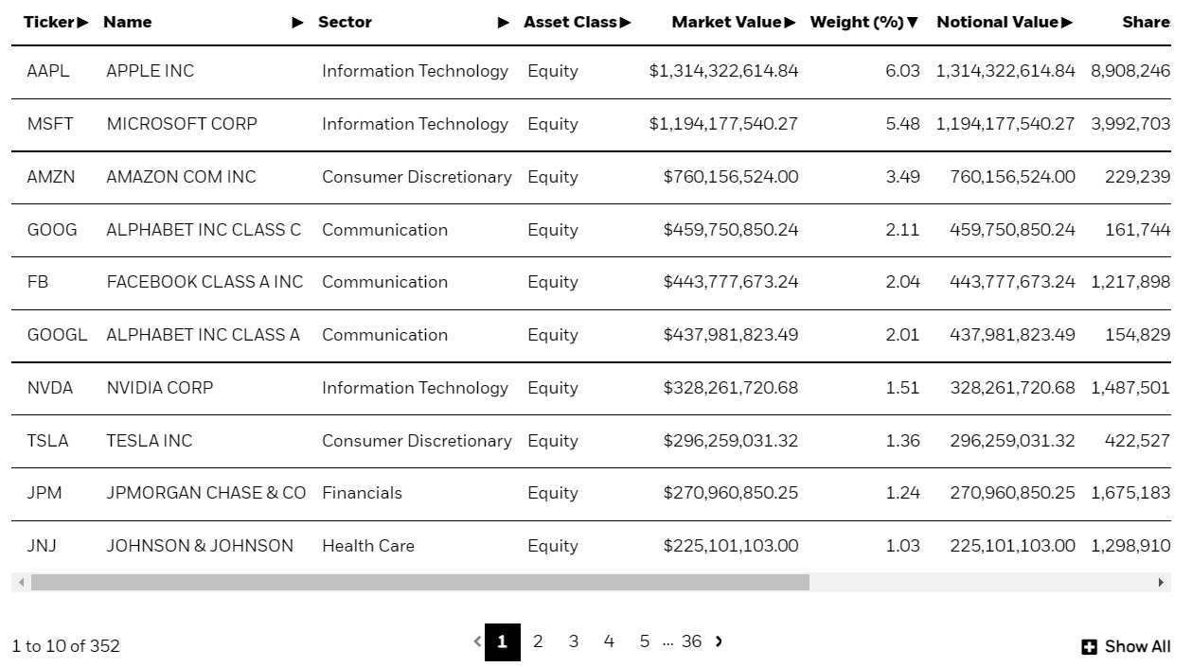Go to page 5
The height and width of the screenshot is (667, 1192).
click(x=645, y=641)
